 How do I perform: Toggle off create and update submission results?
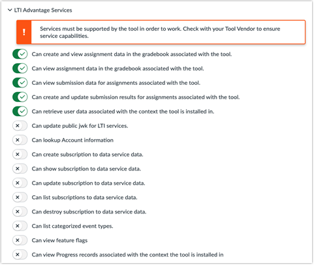pyautogui.click(x=20, y=97)
